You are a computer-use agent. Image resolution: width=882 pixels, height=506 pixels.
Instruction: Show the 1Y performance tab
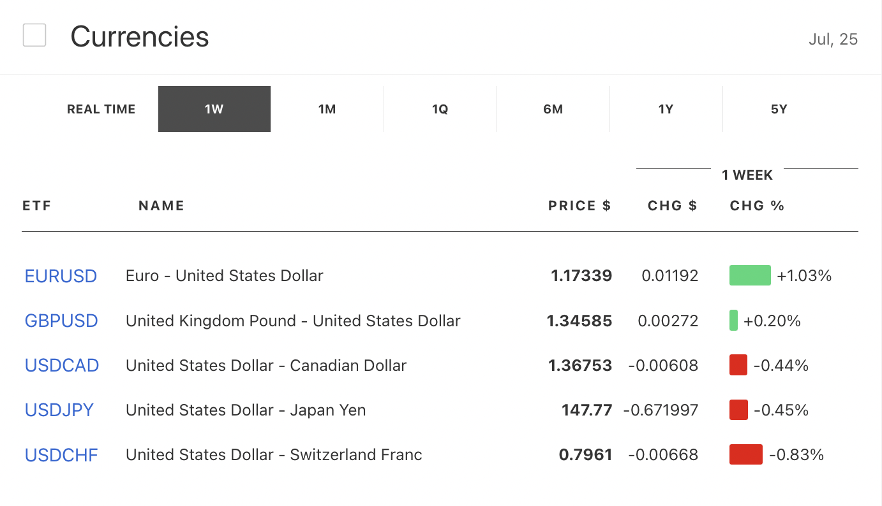click(x=666, y=109)
